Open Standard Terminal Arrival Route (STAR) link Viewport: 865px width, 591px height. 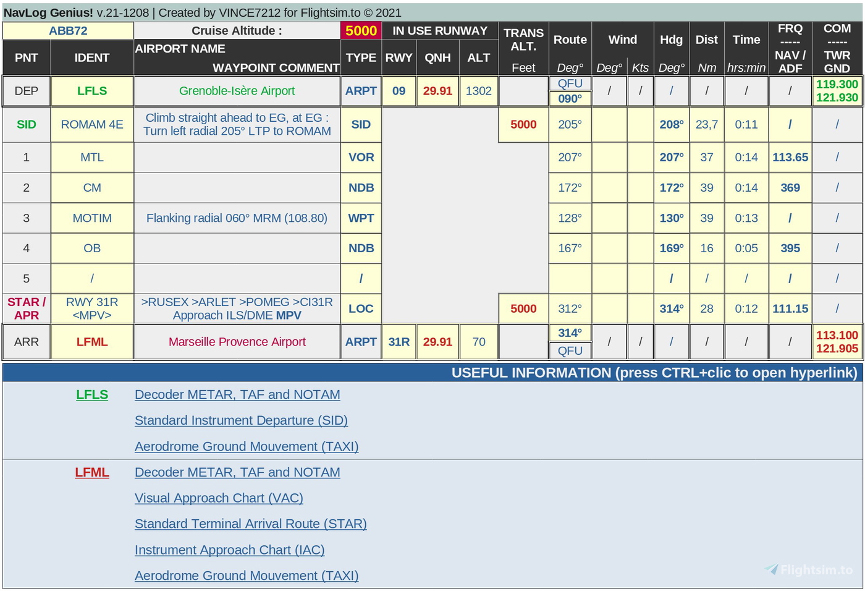[x=250, y=524]
